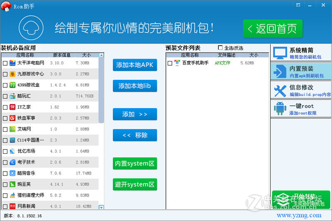Click the 信息修改 wrench tools icon
This screenshot has height=221, width=332.
coord(280,91)
